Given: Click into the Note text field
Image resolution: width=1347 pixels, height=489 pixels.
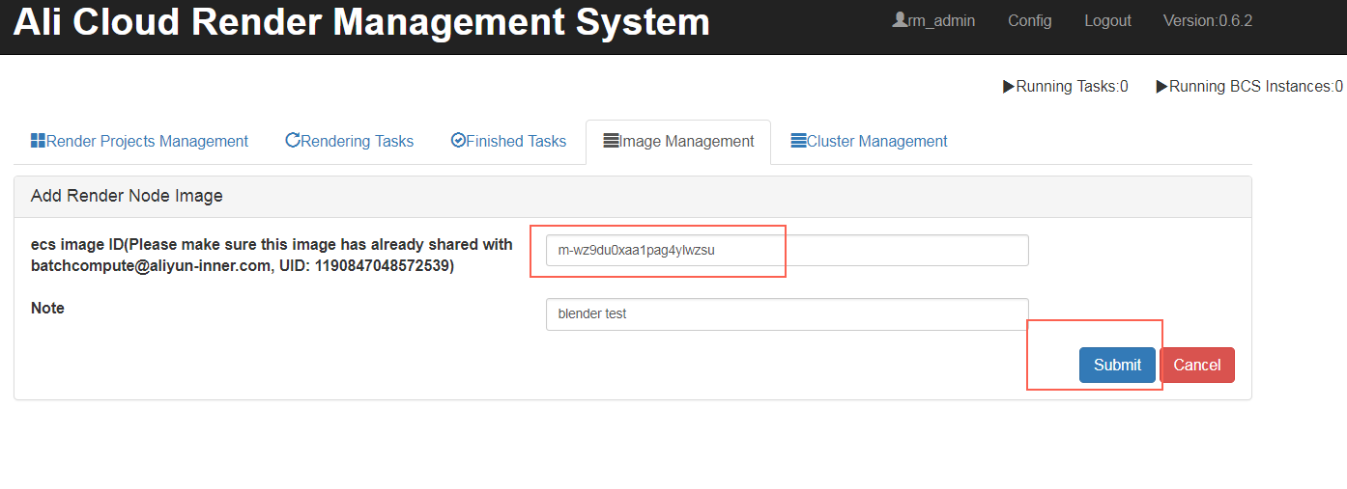Looking at the screenshot, I should coord(787,313).
